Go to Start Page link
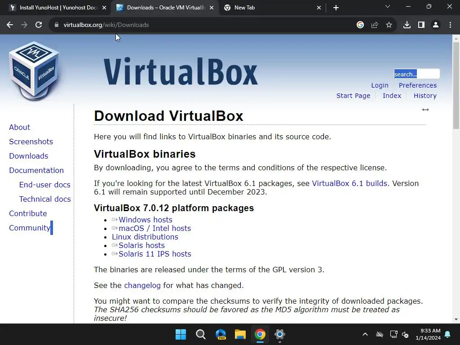This screenshot has height=345, width=460. click(353, 96)
